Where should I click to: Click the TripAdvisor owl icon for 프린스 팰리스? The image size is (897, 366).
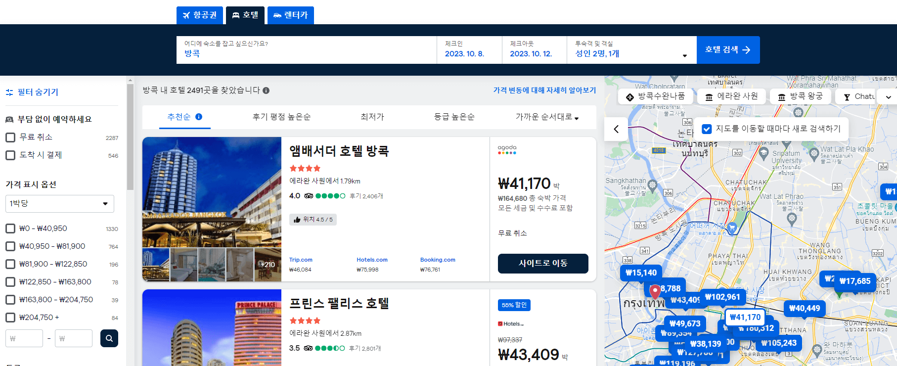coord(308,348)
